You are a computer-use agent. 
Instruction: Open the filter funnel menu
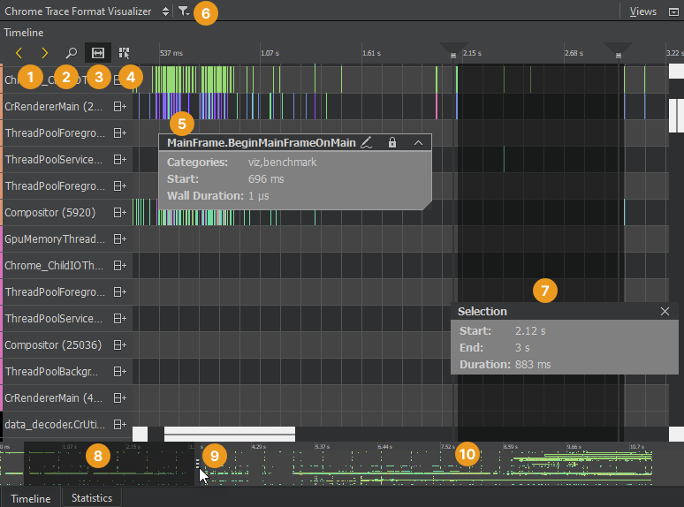[182, 11]
